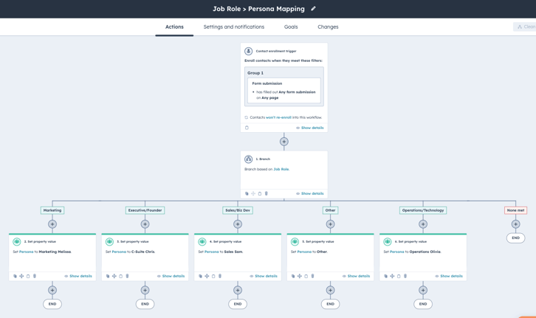Clone the C-Suite Chris action

point(108,276)
